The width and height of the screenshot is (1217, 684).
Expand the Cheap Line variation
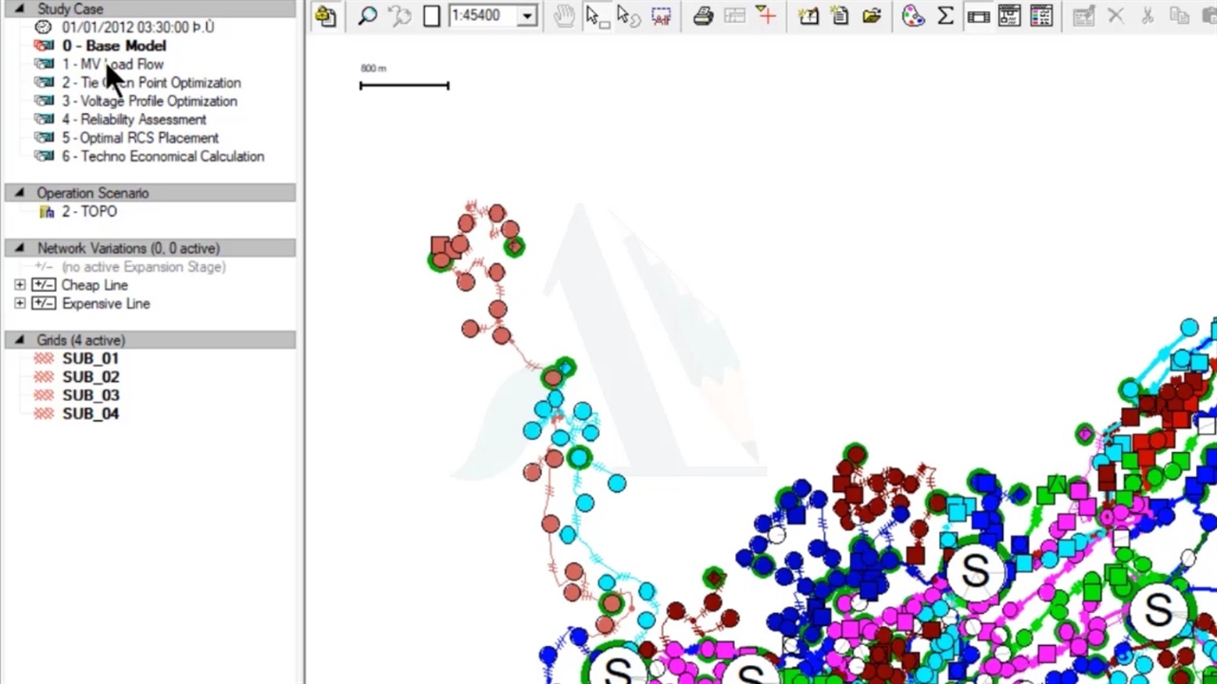[x=20, y=285]
